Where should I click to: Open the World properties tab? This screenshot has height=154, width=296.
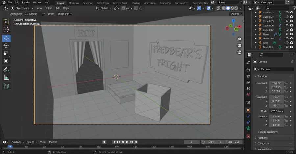point(248,94)
